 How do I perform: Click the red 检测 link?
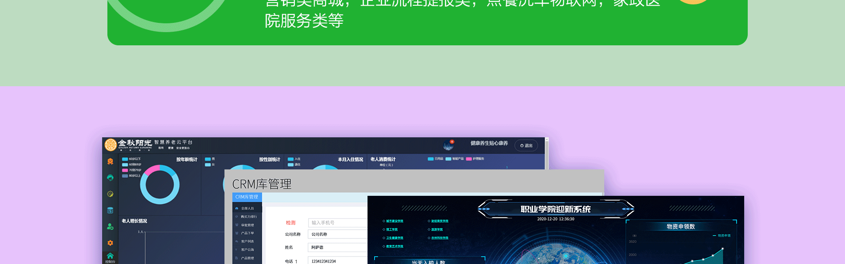click(x=291, y=223)
